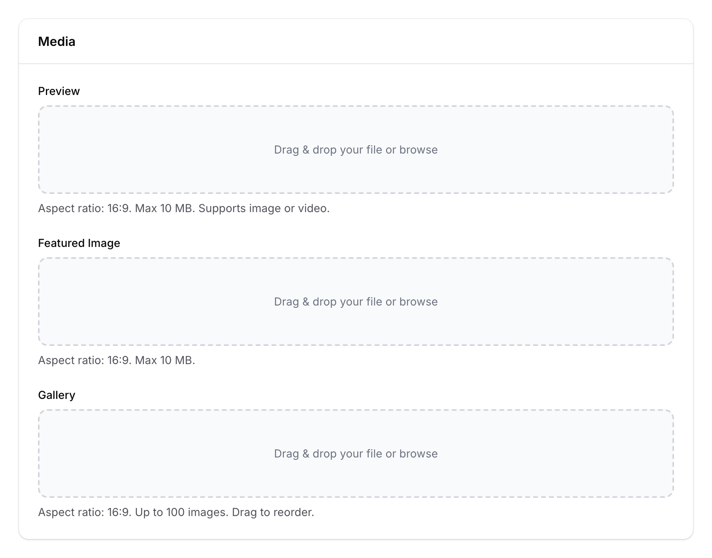
Task: Click the empty space inside the Gallery dropzone
Action: tap(158, 431)
